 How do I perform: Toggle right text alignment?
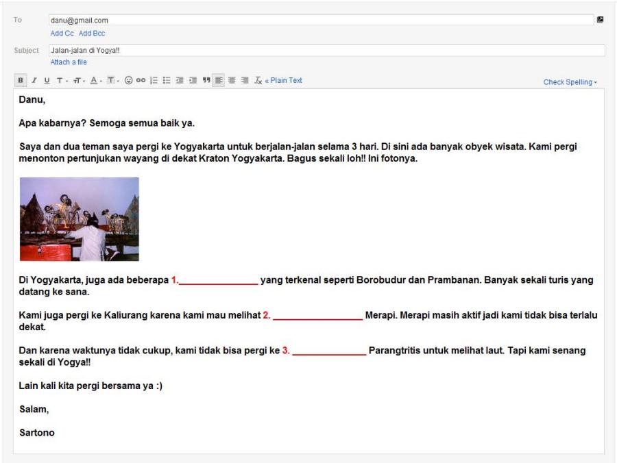[246, 79]
